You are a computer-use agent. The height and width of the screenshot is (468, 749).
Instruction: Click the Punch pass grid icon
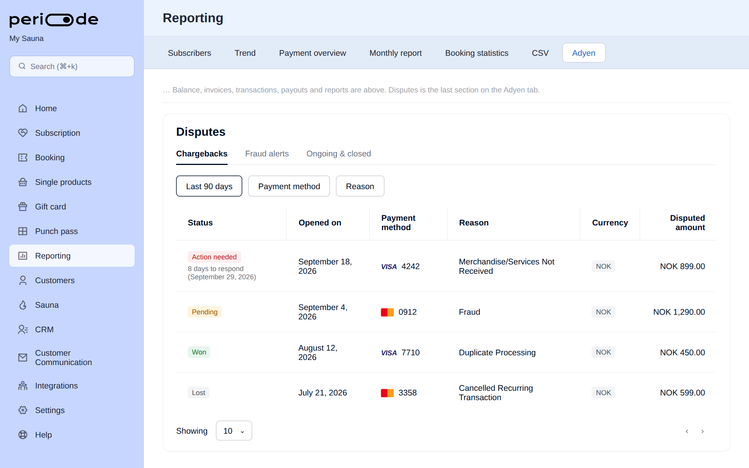[23, 231]
